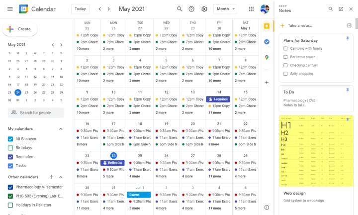The height and width of the screenshot is (215, 358).
Task: Click the people icon in search field
Action: [14, 112]
